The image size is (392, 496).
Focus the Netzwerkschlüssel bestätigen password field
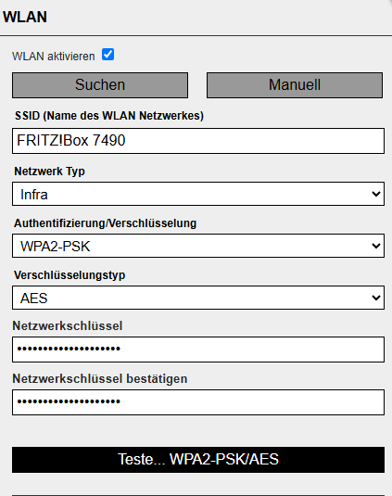198,402
